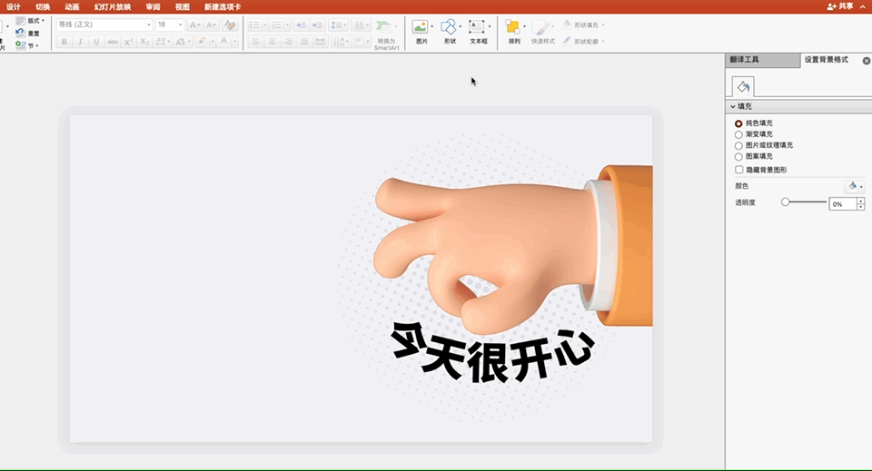Screen dimensions: 872x471
Task: Click the clear formatting eraser icon
Action: (231, 25)
